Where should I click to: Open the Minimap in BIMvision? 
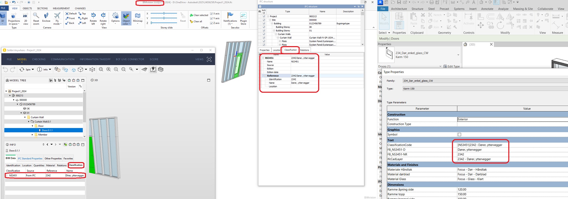(x=137, y=17)
